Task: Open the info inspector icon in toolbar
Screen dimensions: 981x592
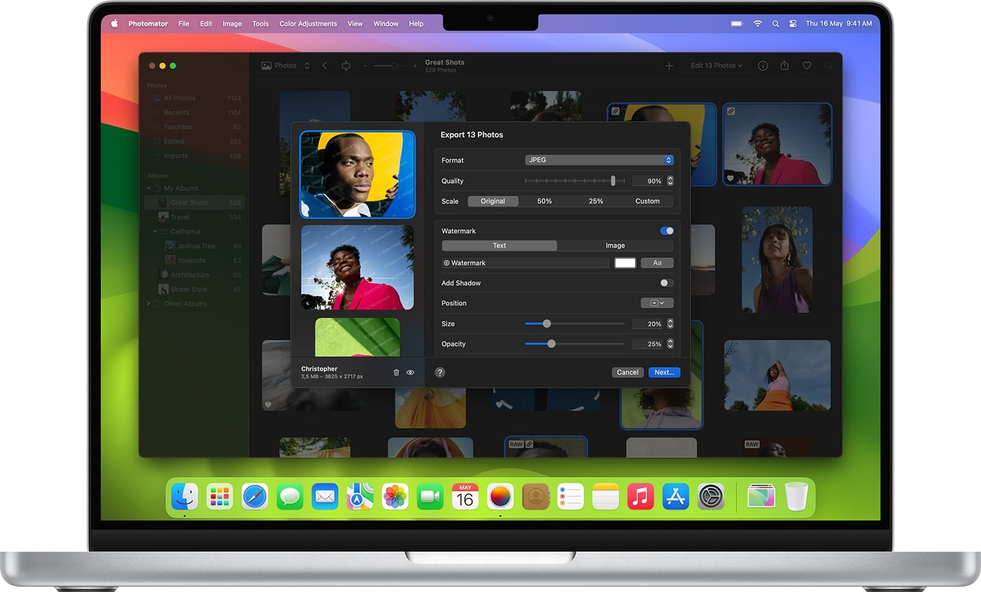Action: click(763, 66)
